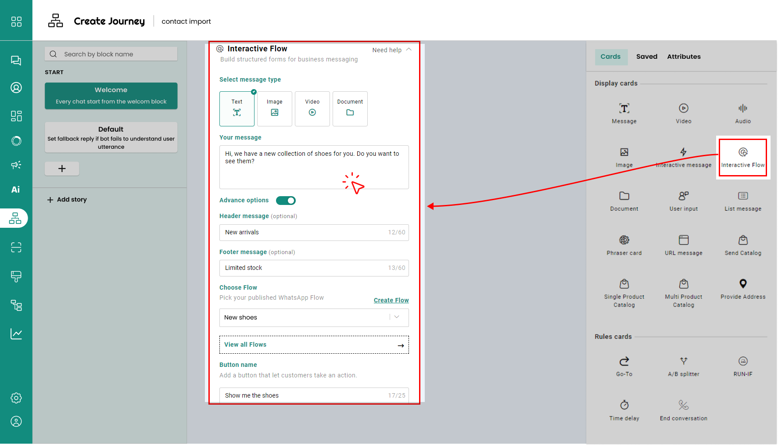Switch to the Saved tab
This screenshot has width=778, height=445.
646,57
